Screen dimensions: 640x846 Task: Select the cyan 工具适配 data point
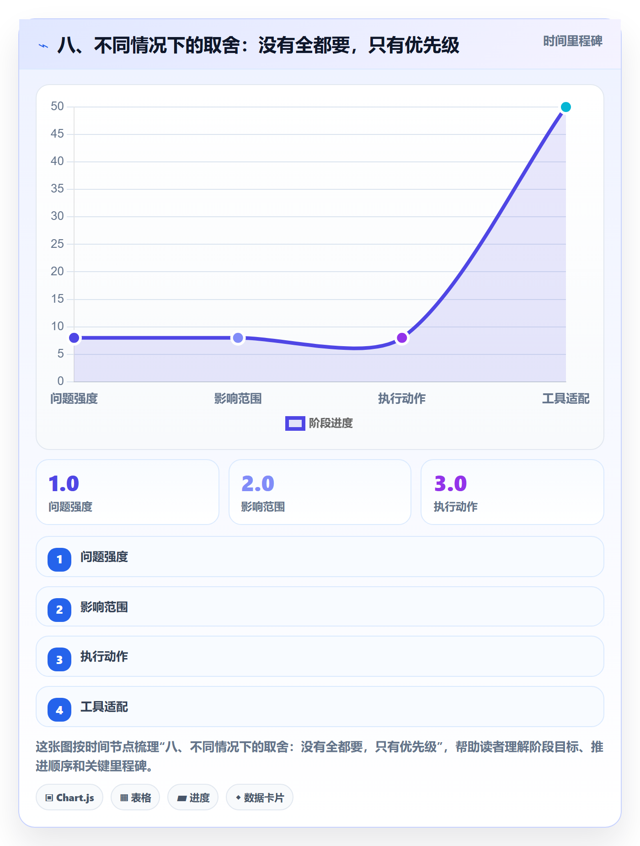[x=565, y=107]
